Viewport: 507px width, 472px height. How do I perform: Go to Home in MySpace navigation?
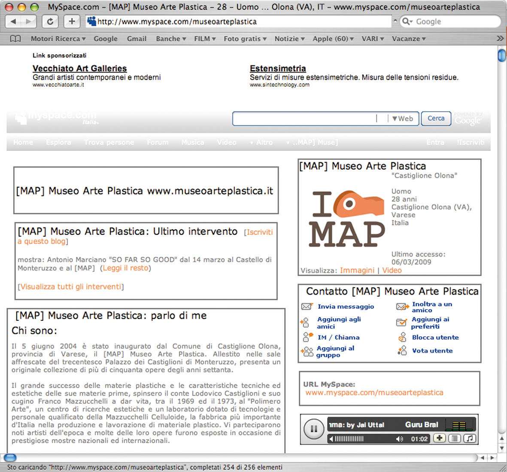click(23, 142)
